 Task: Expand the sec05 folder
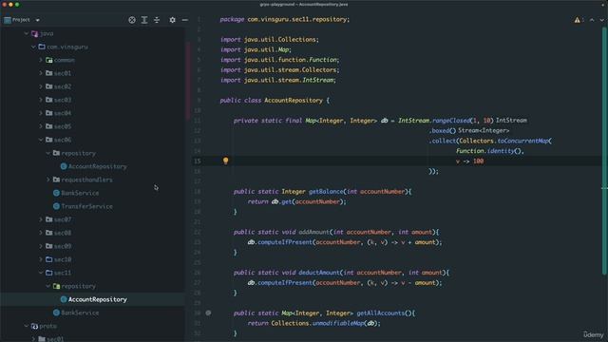click(41, 126)
